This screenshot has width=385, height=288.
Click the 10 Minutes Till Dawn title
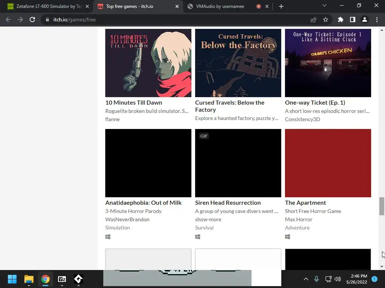tap(134, 103)
